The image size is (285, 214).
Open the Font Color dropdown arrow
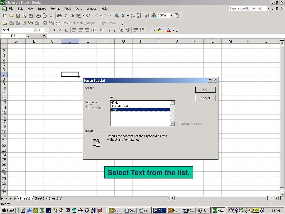(x=173, y=30)
